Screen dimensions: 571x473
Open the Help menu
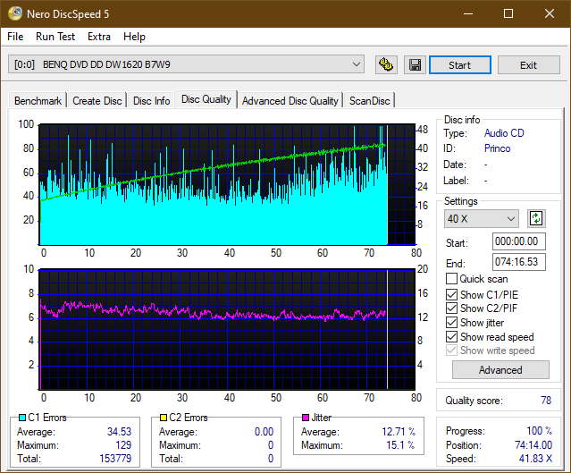coord(134,37)
